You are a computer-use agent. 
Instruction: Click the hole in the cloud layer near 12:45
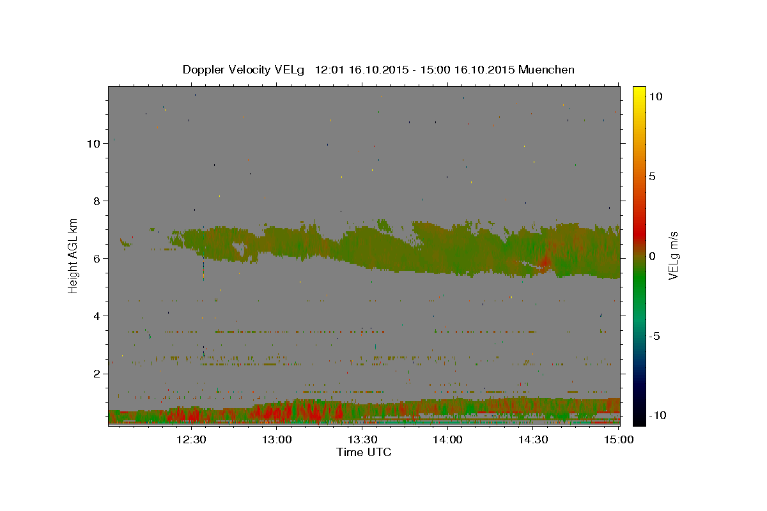[x=240, y=250]
